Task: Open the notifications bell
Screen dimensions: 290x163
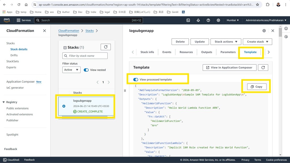Action: coord(198,20)
